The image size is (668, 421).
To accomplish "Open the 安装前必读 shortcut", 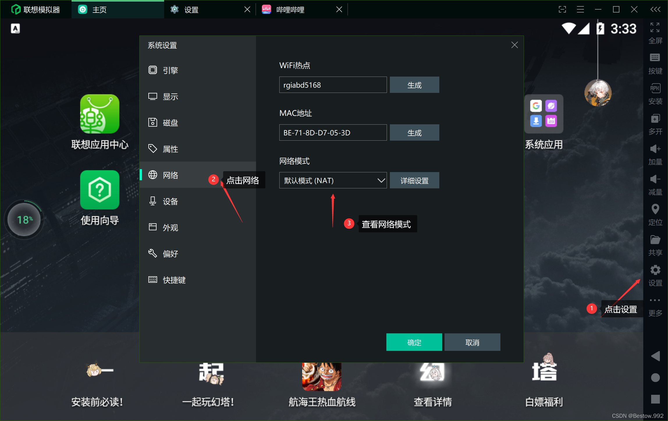I will coord(97,384).
